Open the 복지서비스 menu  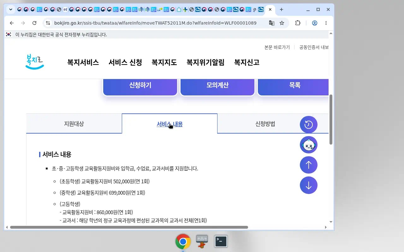pos(83,62)
